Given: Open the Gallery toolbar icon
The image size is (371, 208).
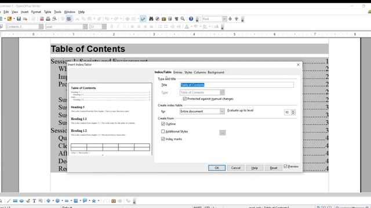Looking at the screenshot, I should point(163,19).
